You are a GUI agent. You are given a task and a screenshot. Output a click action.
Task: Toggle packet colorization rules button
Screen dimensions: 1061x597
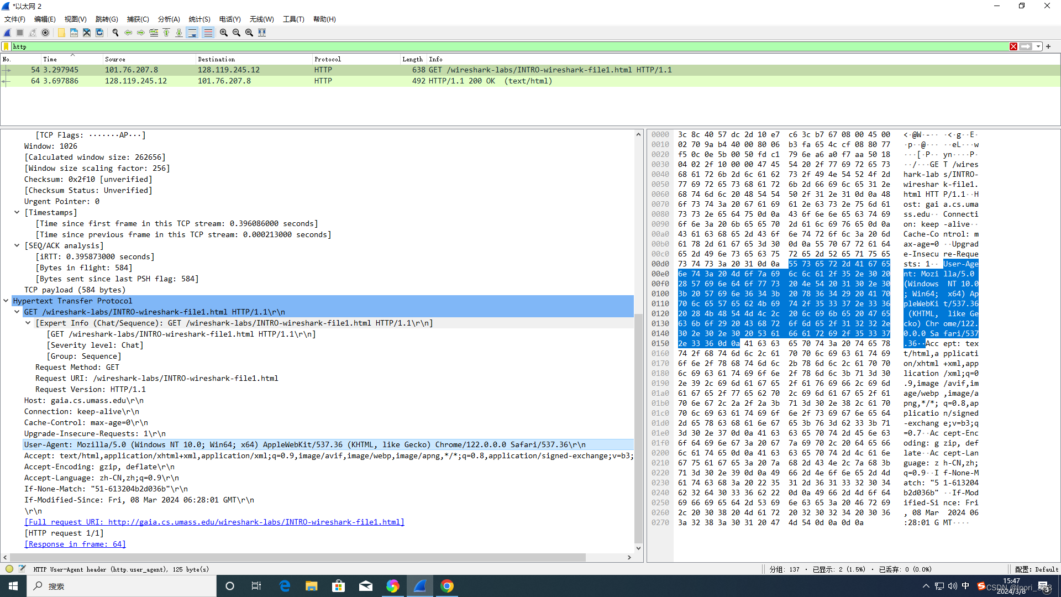(208, 33)
